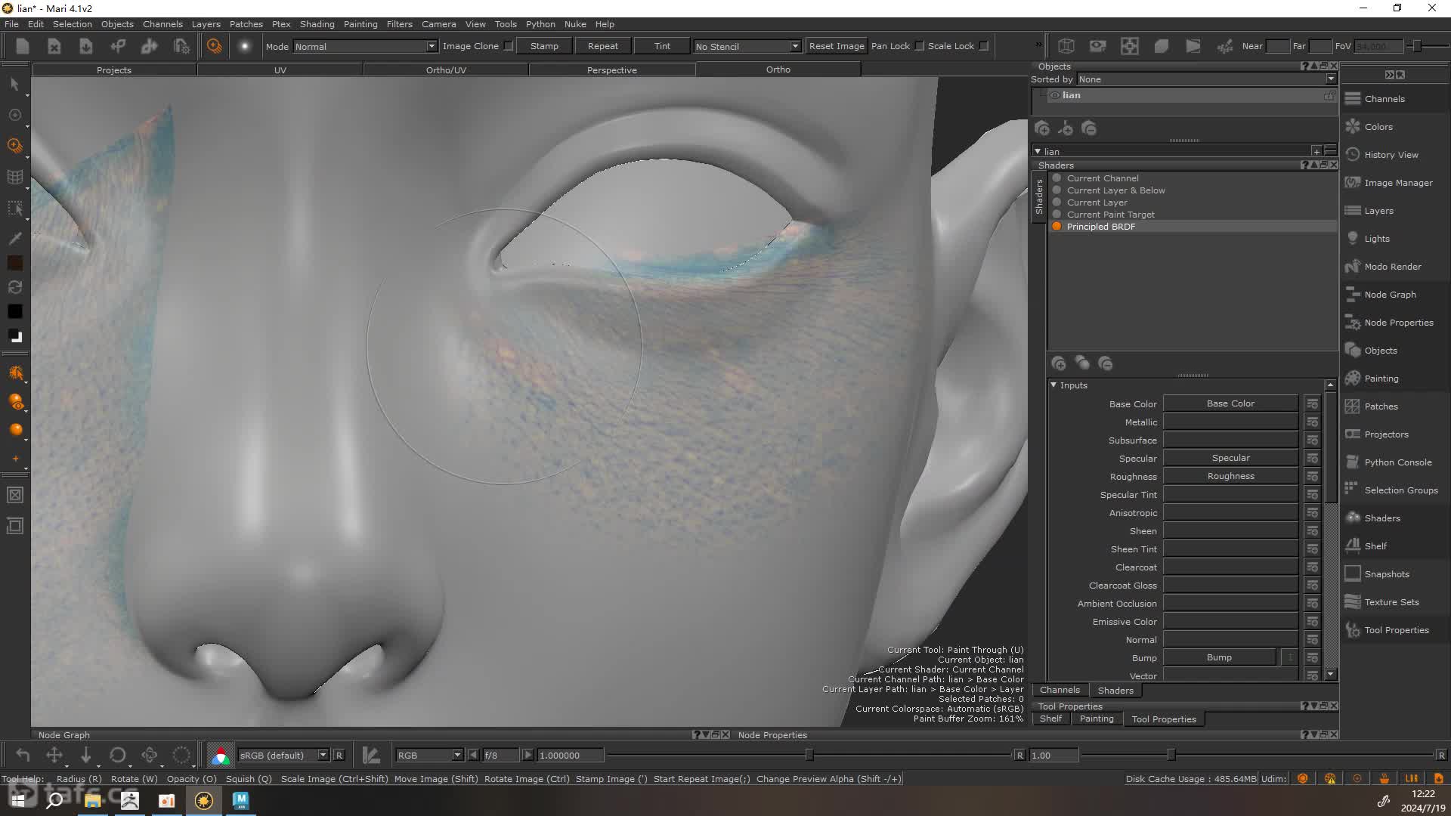Click the FoV slider handle
The image size is (1451, 816).
[1417, 46]
